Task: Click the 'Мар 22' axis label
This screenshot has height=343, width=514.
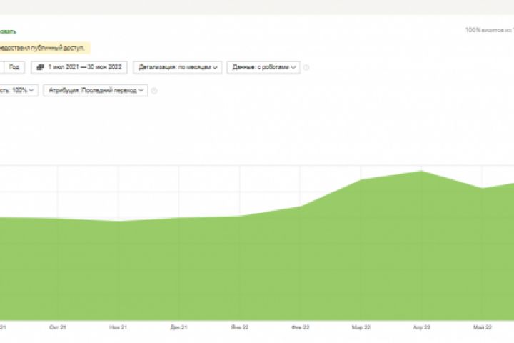Action: pos(361,327)
